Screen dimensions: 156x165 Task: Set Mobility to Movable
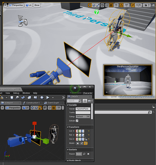click(86, 143)
